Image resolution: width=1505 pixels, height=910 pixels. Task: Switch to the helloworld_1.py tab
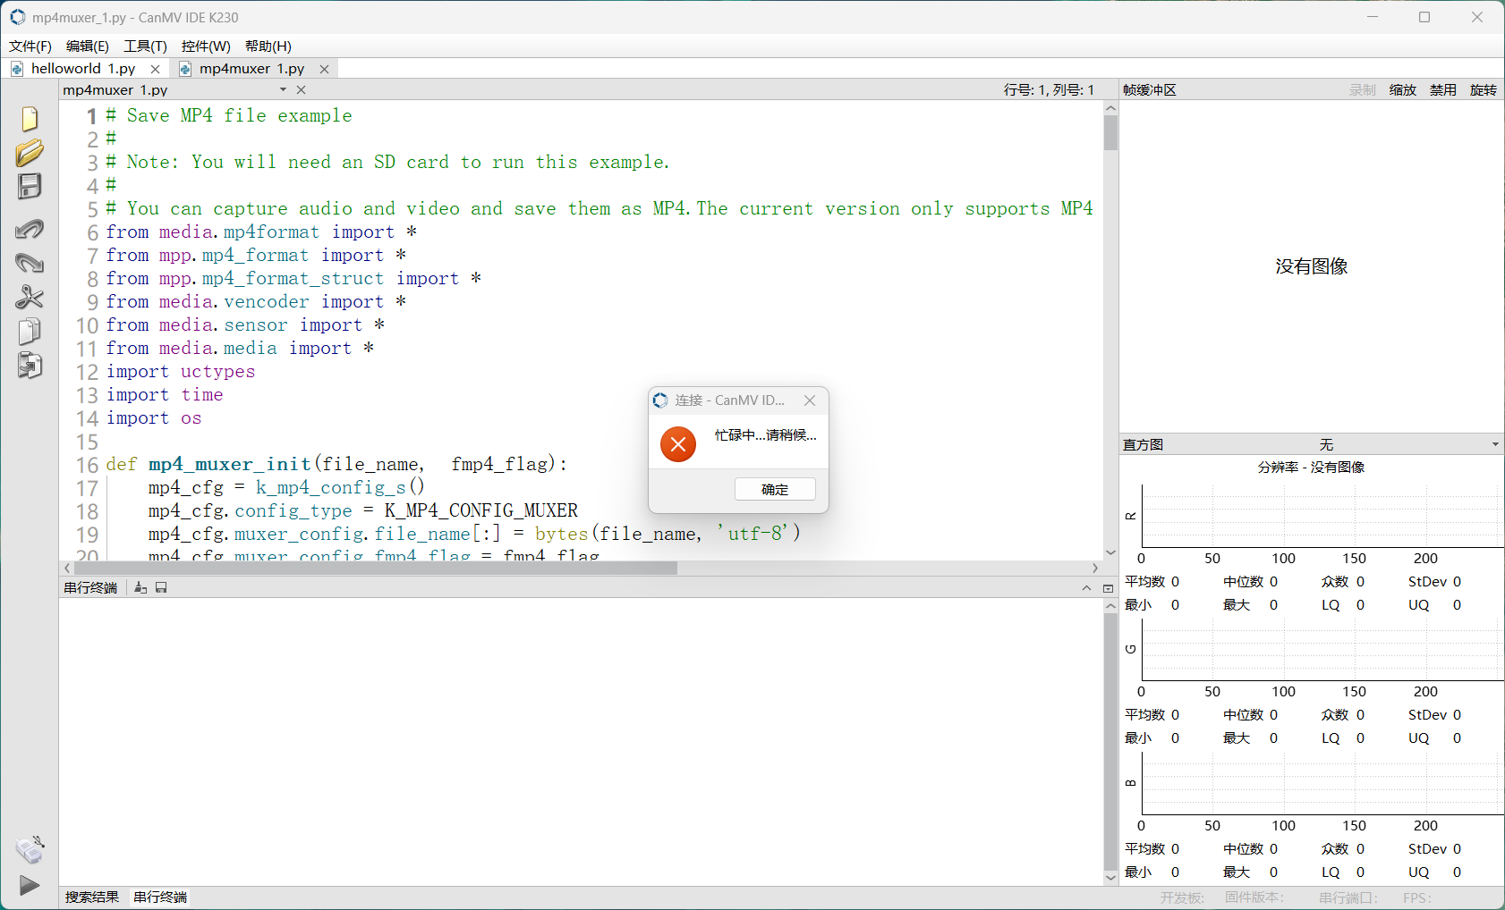(x=82, y=69)
